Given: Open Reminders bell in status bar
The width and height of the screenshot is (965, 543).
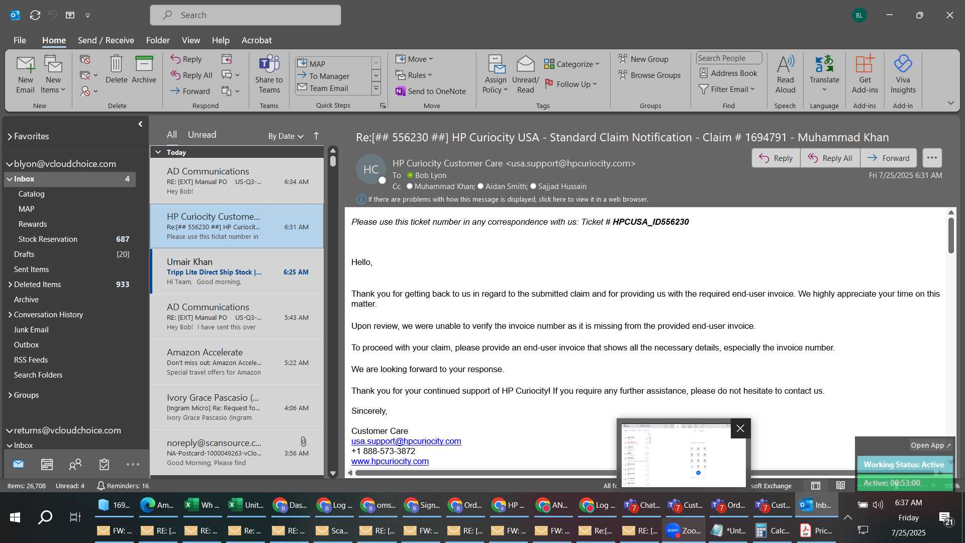Looking at the screenshot, I should click(x=123, y=486).
